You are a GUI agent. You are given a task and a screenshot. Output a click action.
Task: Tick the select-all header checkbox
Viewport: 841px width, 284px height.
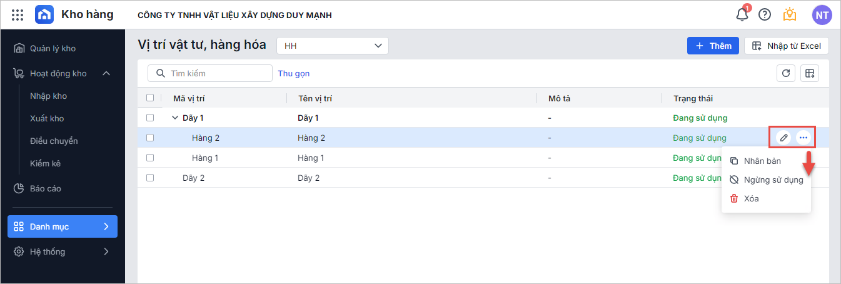pyautogui.click(x=150, y=98)
